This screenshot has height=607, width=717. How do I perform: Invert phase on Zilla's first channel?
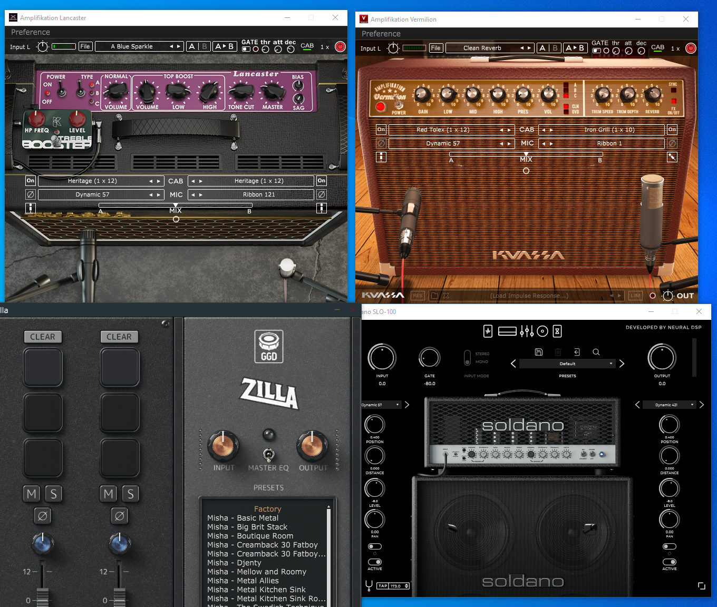[43, 516]
